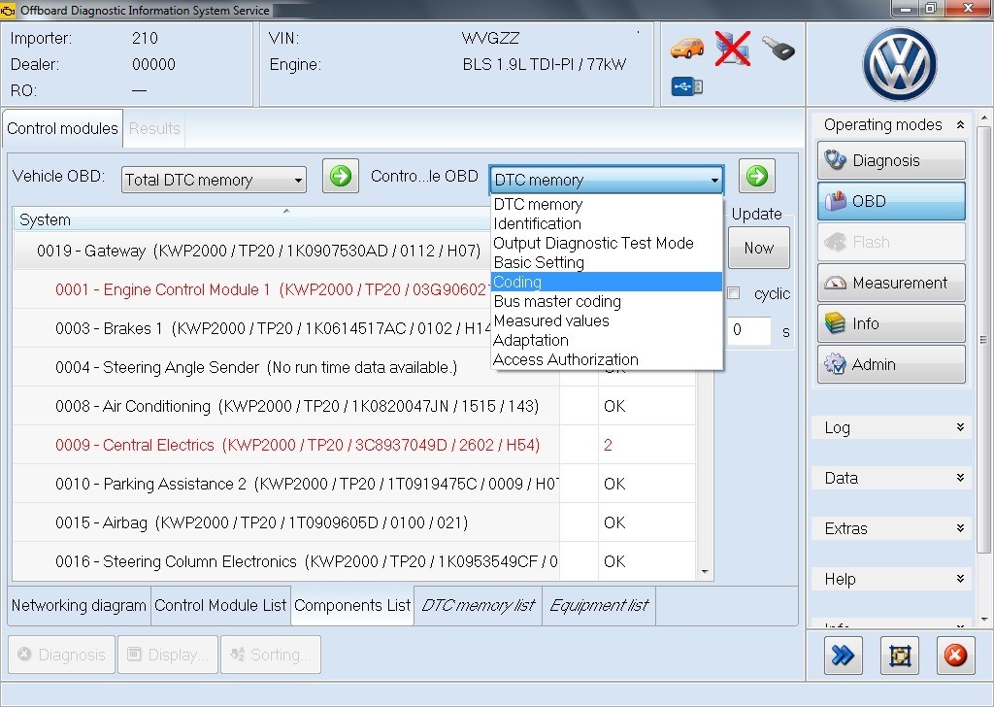Expand the Data section
Image resolution: width=994 pixels, height=707 pixels.
(x=891, y=478)
